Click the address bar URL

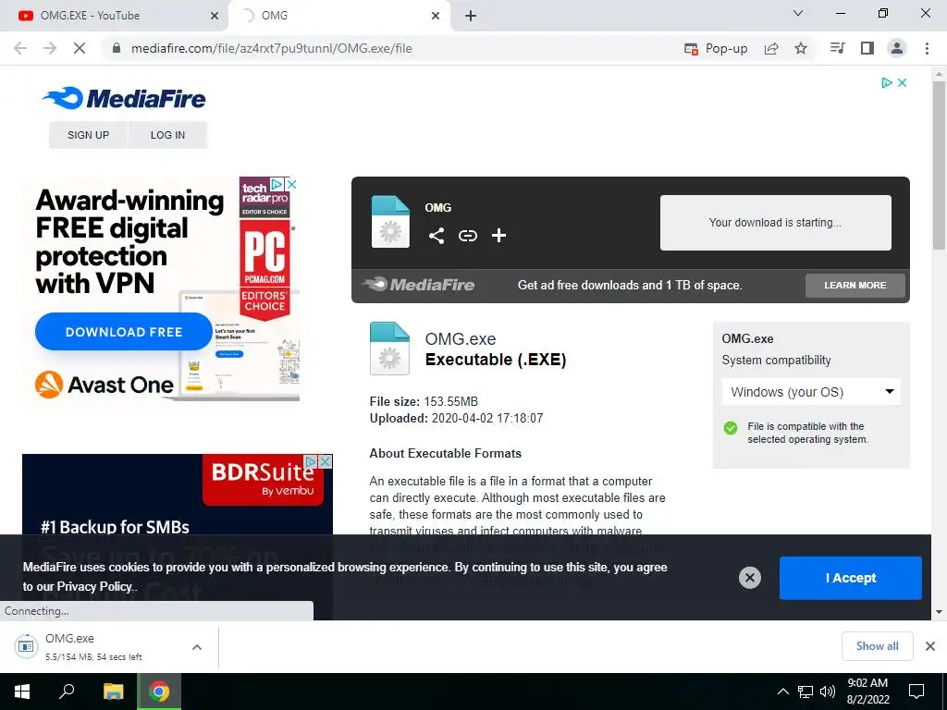pyautogui.click(x=272, y=48)
